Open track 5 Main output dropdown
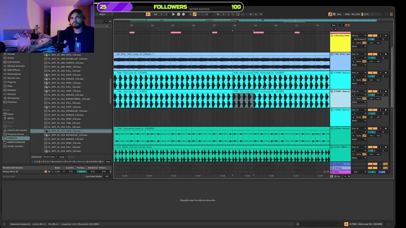This screenshot has height=228, width=406. [359, 84]
